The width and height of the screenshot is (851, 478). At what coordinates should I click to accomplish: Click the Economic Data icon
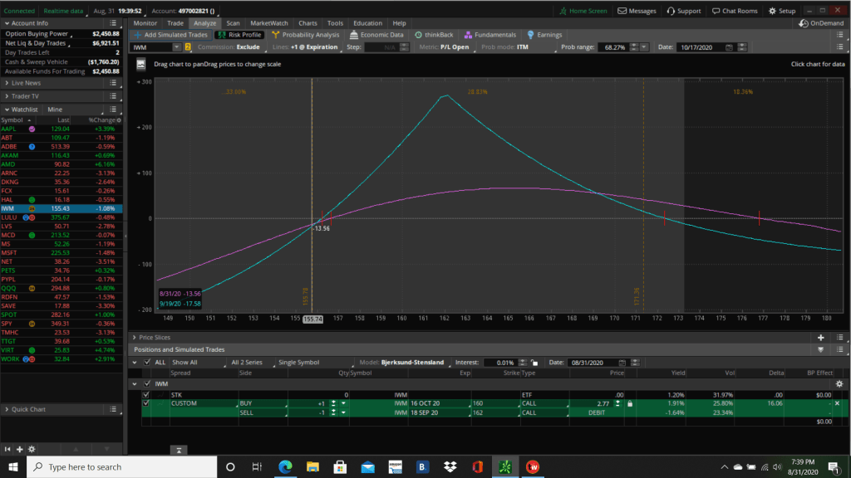(x=354, y=35)
